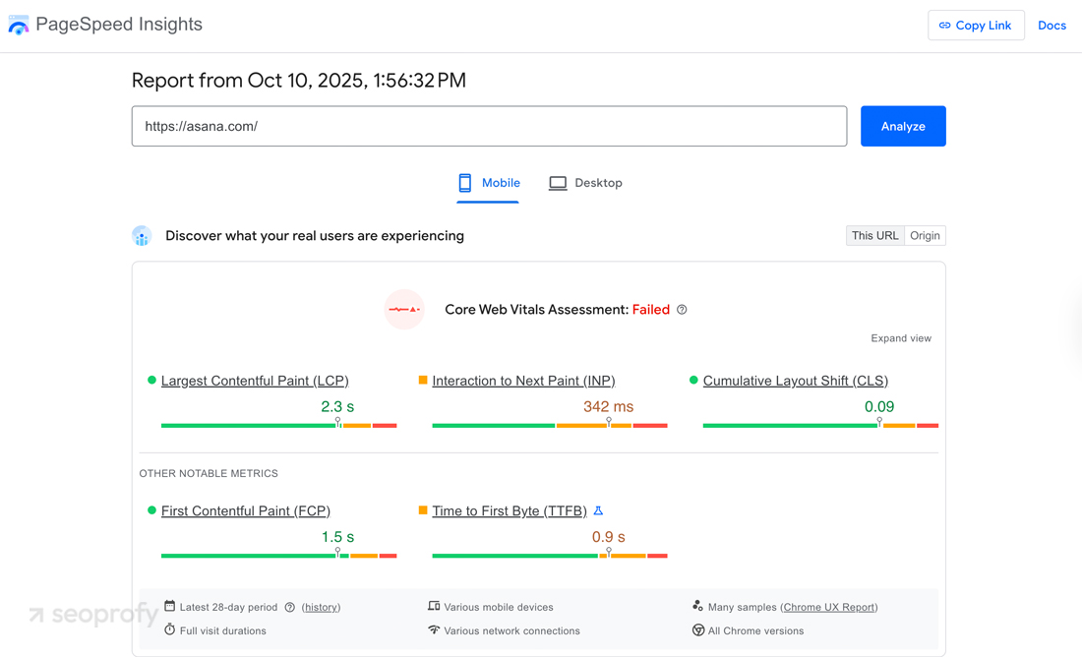This screenshot has height=657, width=1082.
Task: Click the Core Web Vitals failed assessment icon
Action: (404, 309)
